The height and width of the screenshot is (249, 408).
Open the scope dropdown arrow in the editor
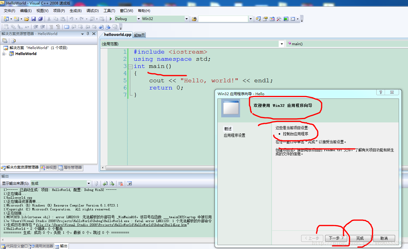coord(281,44)
